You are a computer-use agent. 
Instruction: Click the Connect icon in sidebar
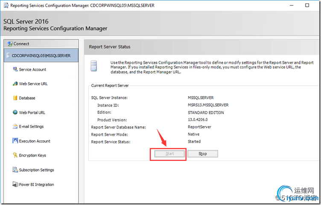[10, 44]
